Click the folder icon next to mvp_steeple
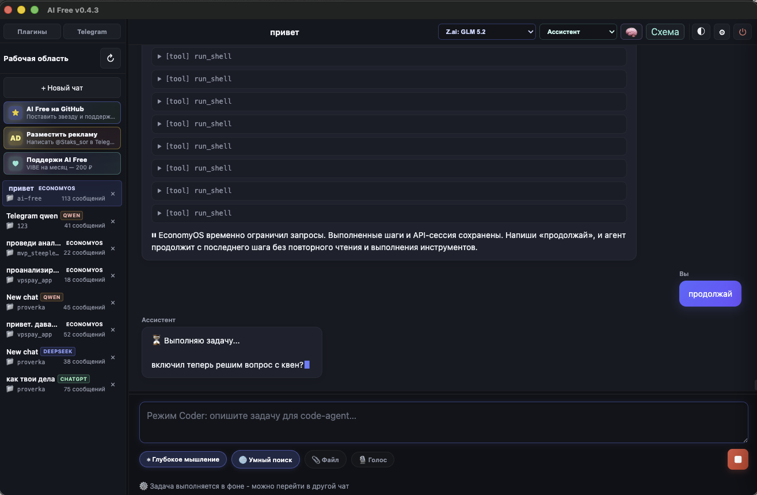The height and width of the screenshot is (495, 757). pyautogui.click(x=10, y=253)
